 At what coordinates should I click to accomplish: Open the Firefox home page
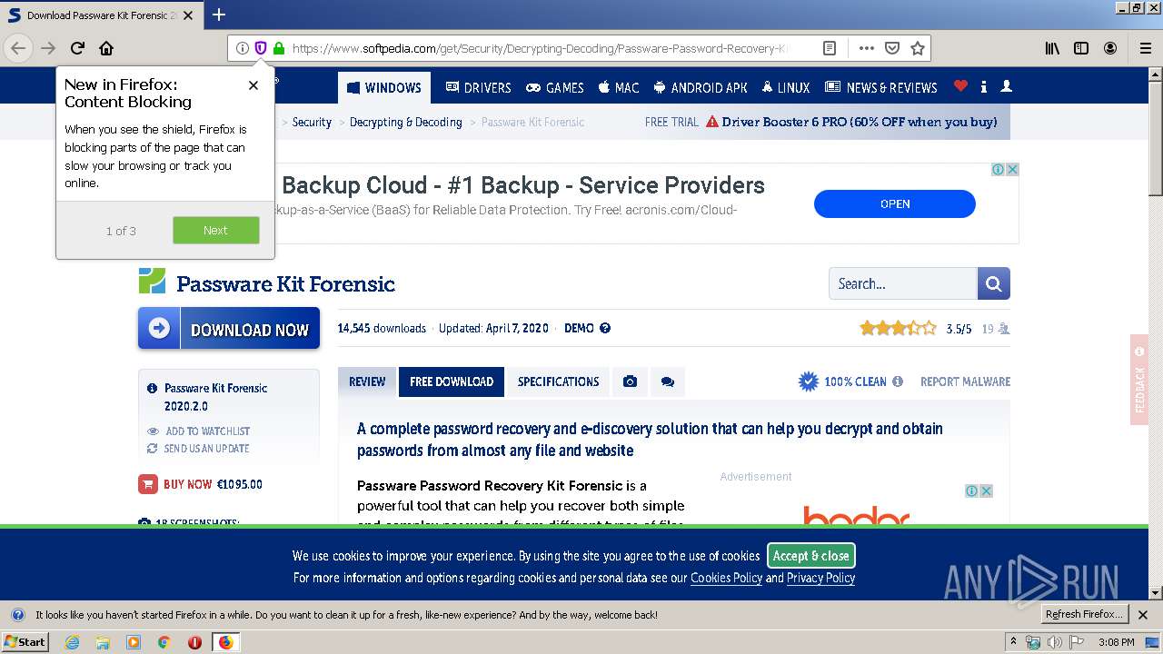click(x=106, y=48)
